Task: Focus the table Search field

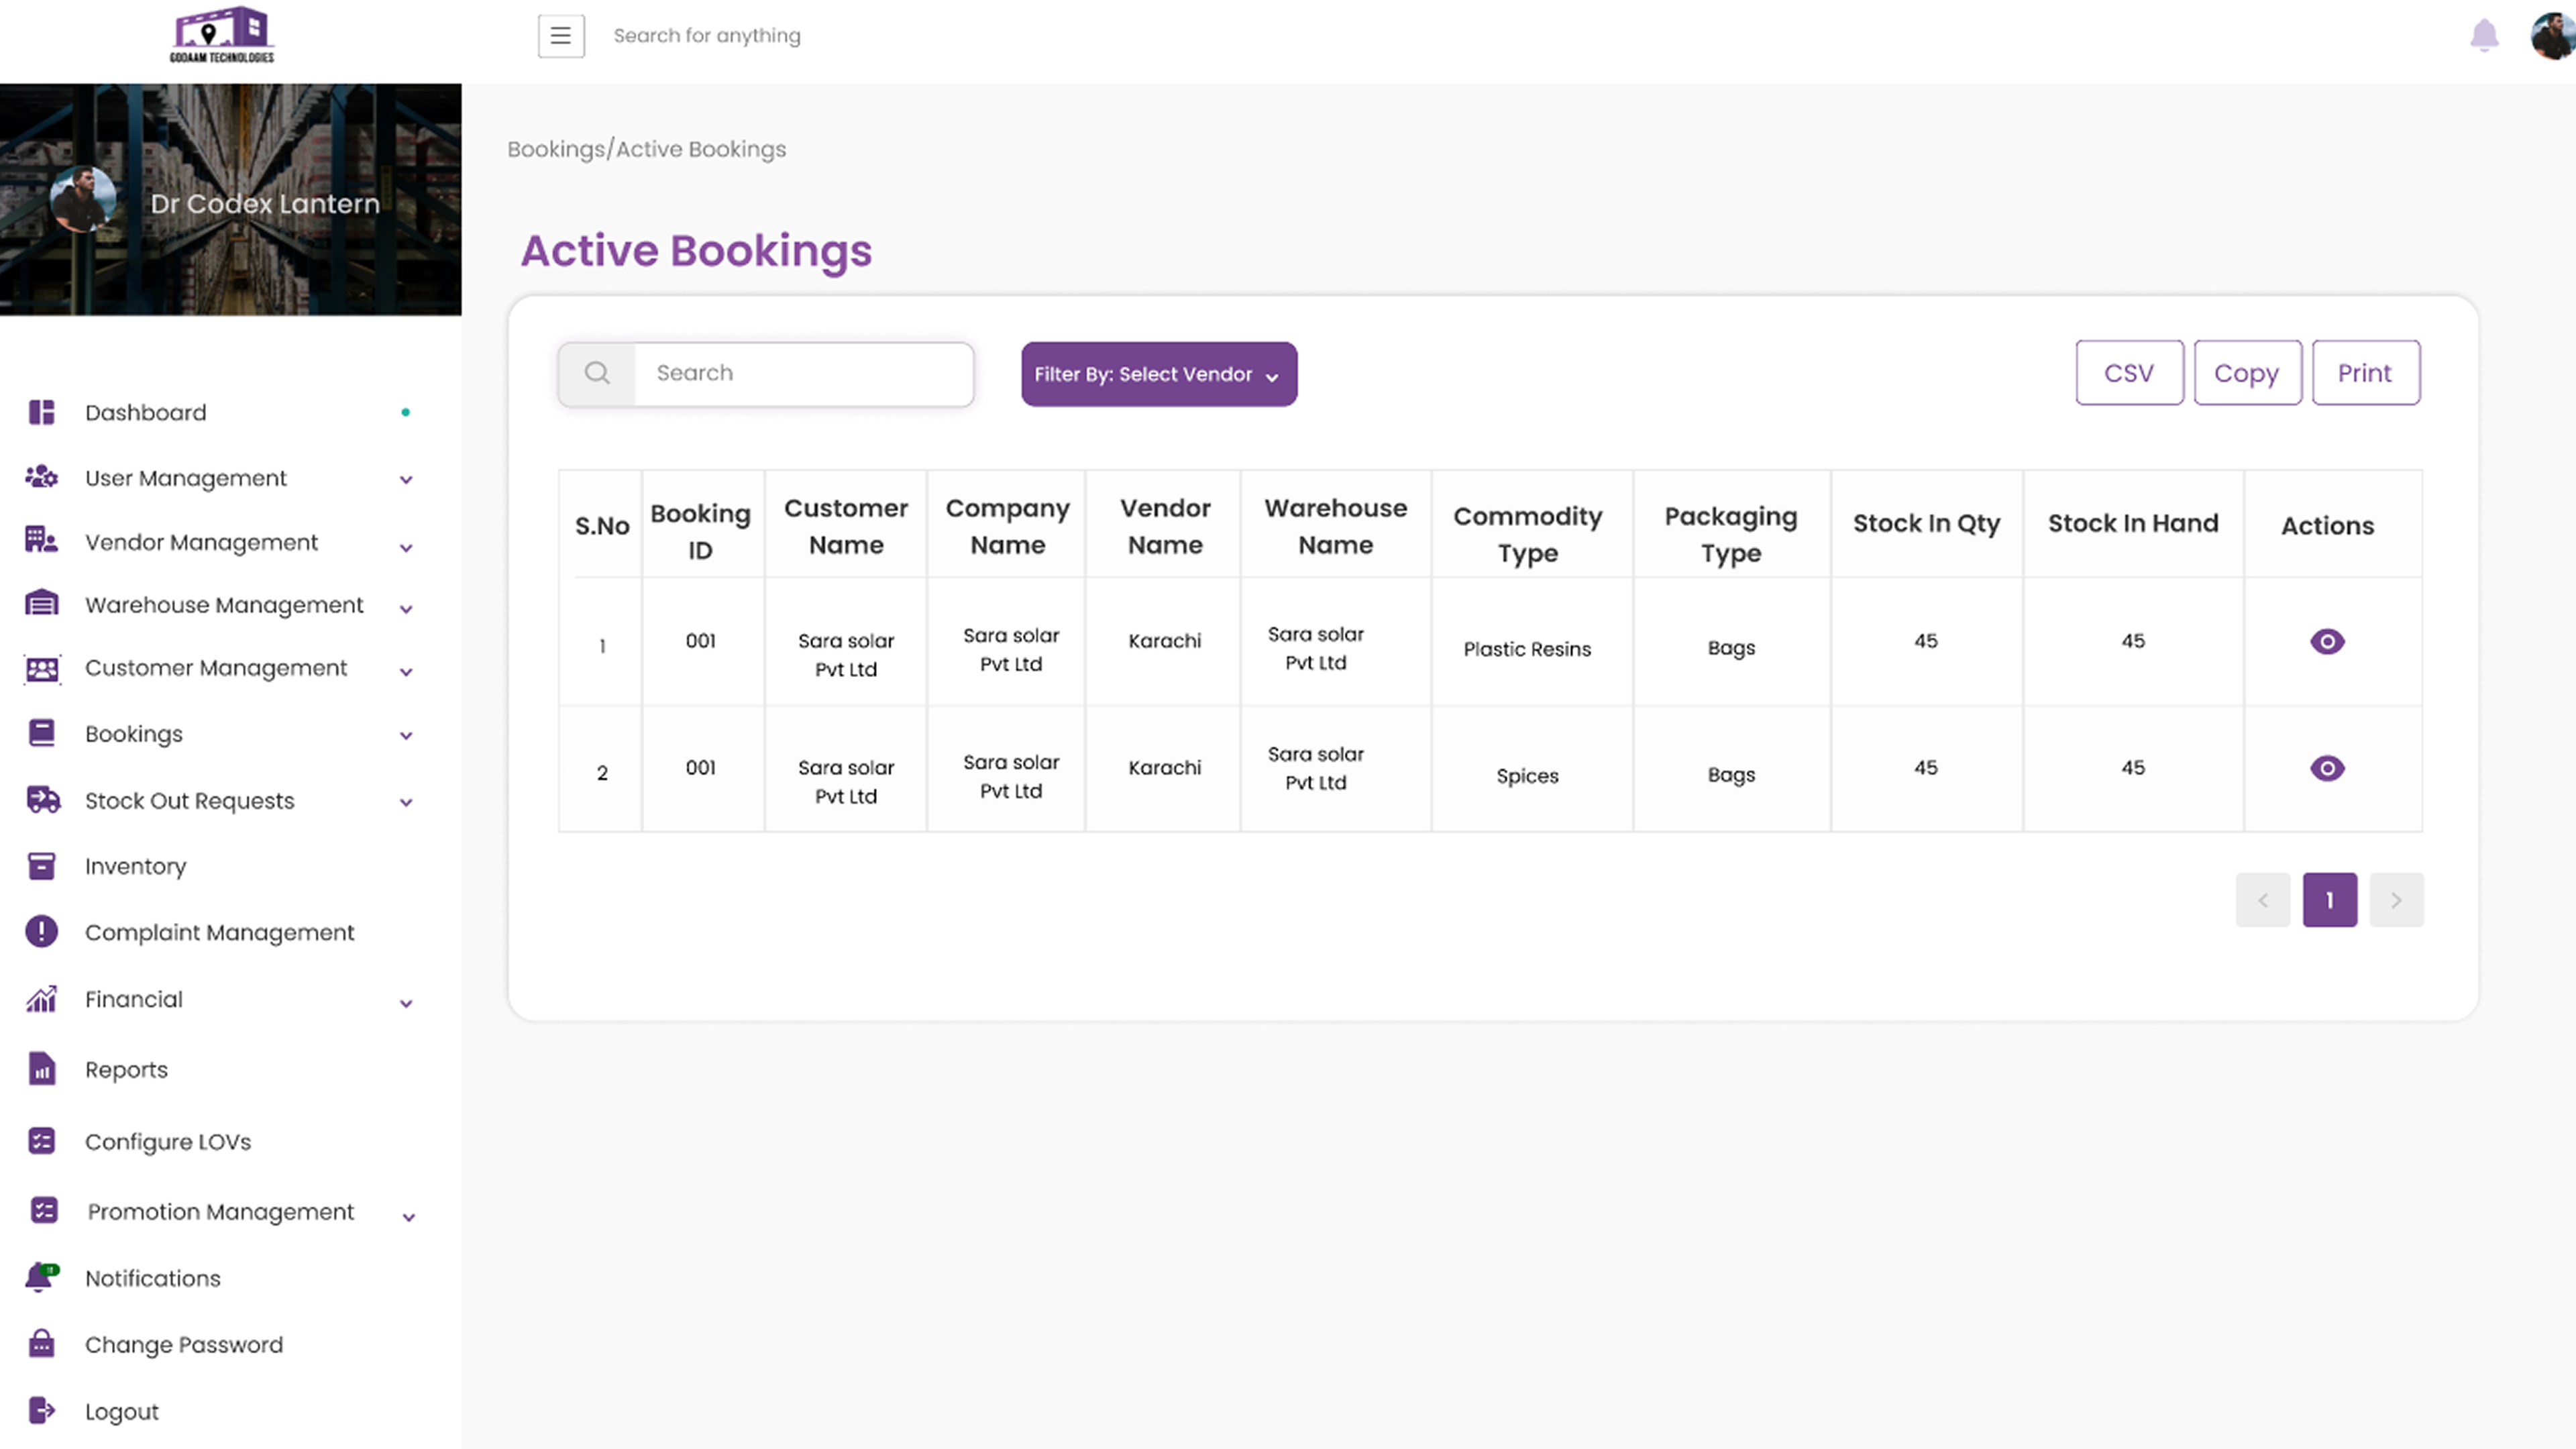Action: (803, 374)
